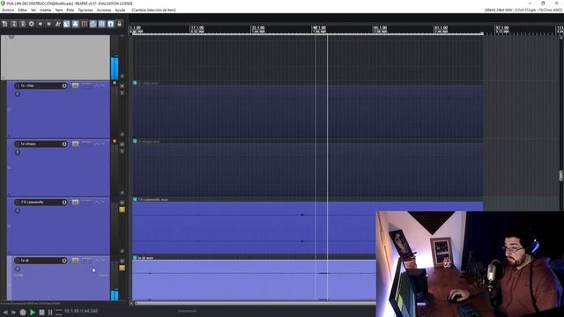Open the Item menu
The image size is (564, 317).
pyautogui.click(x=59, y=10)
